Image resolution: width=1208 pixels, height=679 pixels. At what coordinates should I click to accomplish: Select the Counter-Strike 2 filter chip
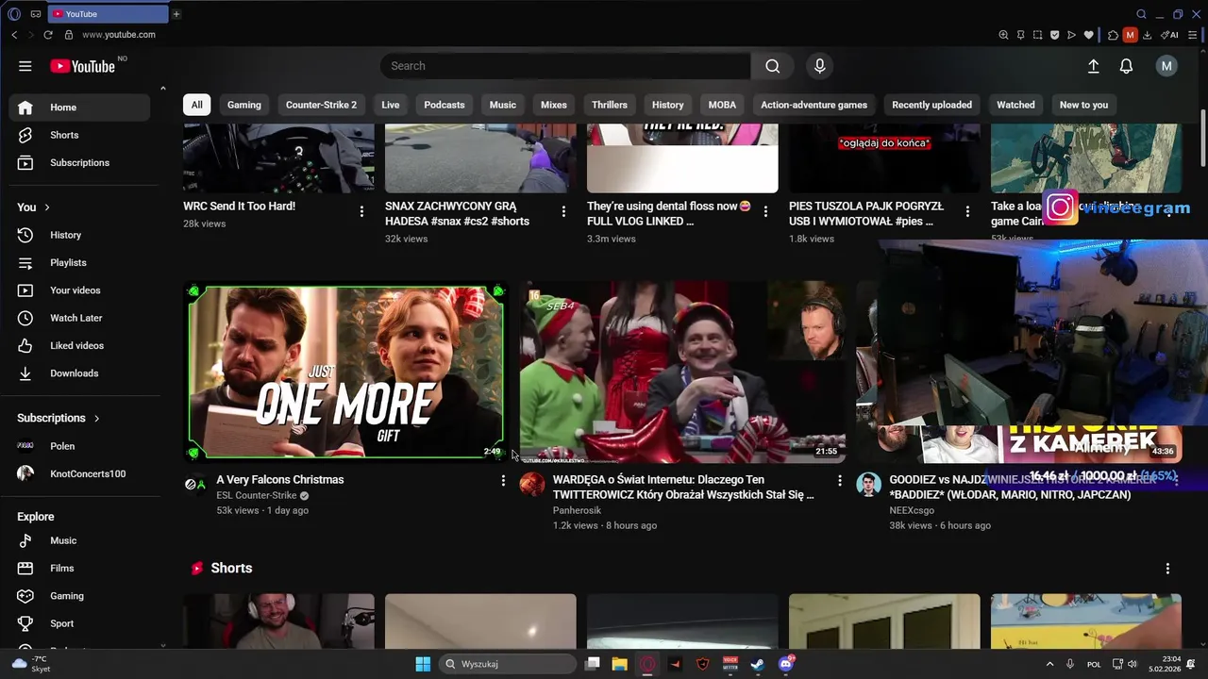pos(321,105)
